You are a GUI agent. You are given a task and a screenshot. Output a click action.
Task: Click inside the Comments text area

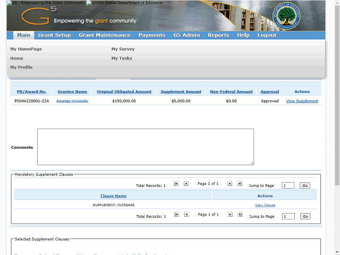tap(146, 147)
